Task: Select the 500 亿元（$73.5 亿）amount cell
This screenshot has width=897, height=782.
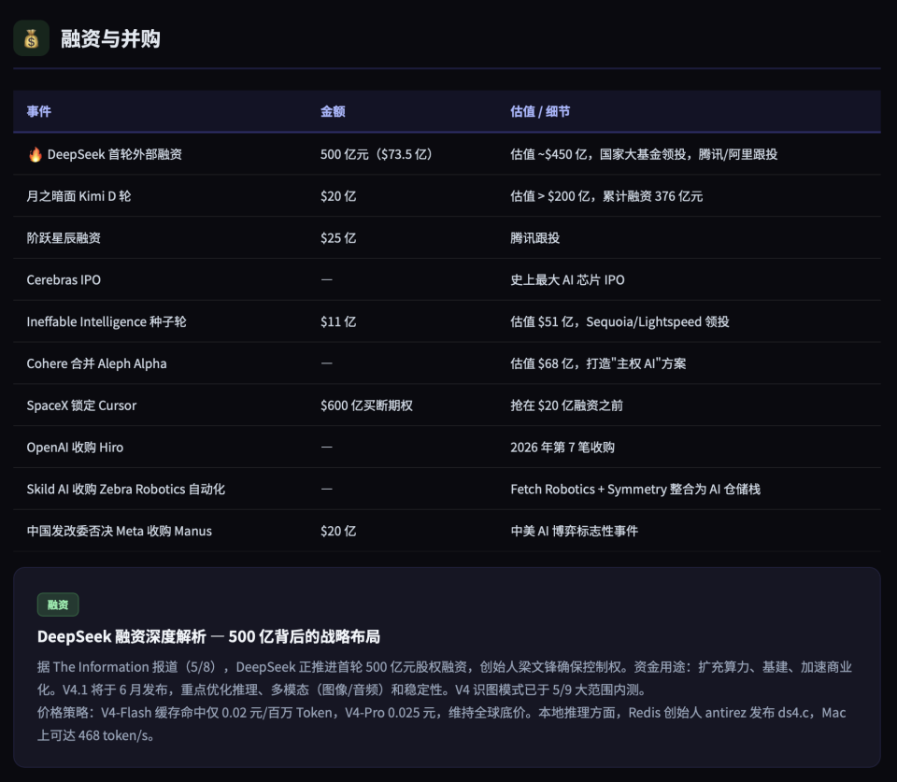Action: tap(377, 154)
